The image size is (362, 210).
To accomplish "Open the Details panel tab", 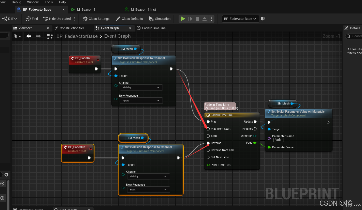I will [x=353, y=28].
